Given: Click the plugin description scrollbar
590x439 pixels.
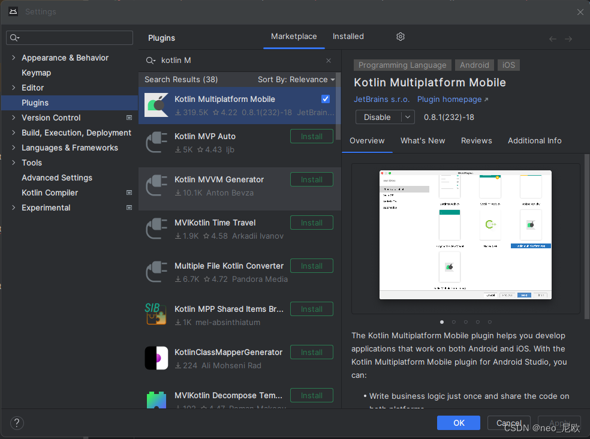Looking at the screenshot, I should 586,236.
